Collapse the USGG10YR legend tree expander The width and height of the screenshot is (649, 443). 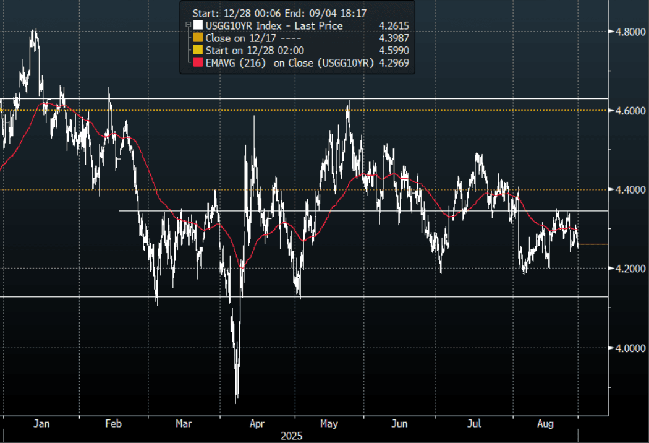point(188,25)
